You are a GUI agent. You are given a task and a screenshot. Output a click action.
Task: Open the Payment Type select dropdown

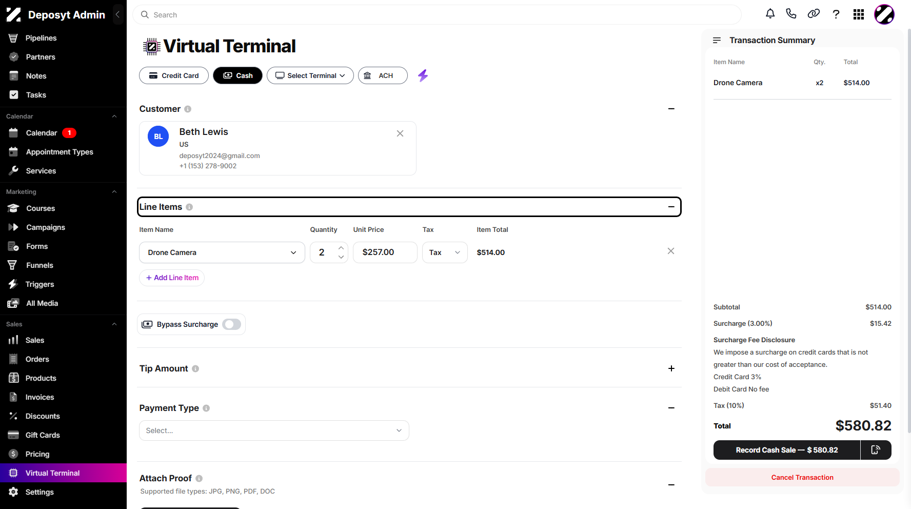pos(274,430)
